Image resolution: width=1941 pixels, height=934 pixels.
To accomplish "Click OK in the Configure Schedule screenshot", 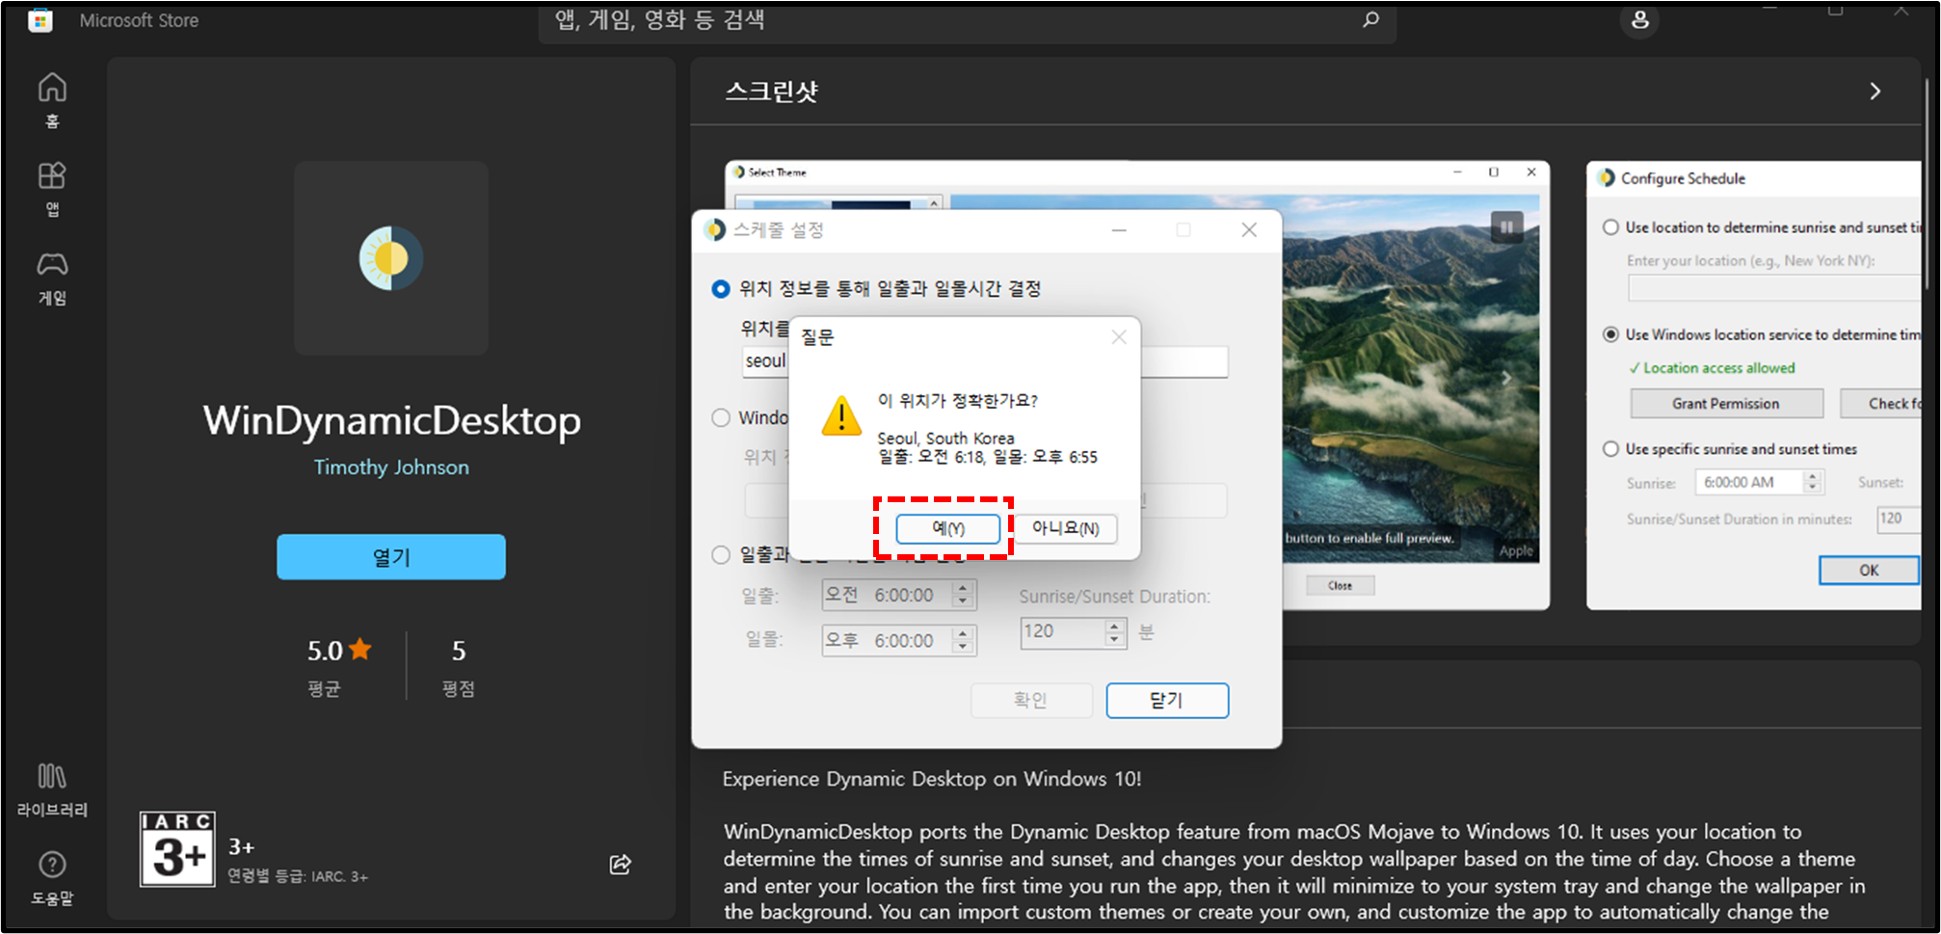I will click(x=1868, y=570).
